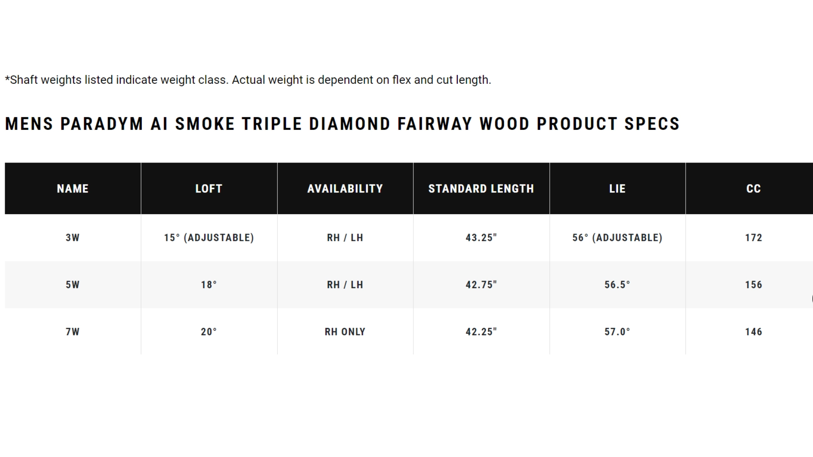Click the 15° (Adjustable) loft cell
Image resolution: width=813 pixels, height=457 pixels.
[x=209, y=238]
